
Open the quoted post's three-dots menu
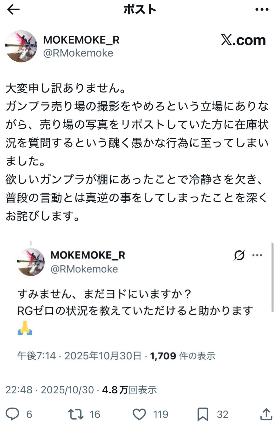(x=257, y=255)
